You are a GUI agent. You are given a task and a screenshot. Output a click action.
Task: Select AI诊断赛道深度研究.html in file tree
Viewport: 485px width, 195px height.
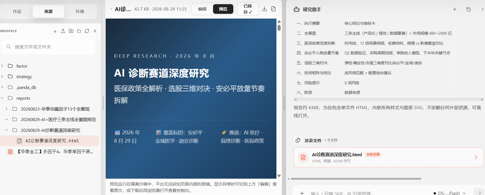tap(50, 141)
